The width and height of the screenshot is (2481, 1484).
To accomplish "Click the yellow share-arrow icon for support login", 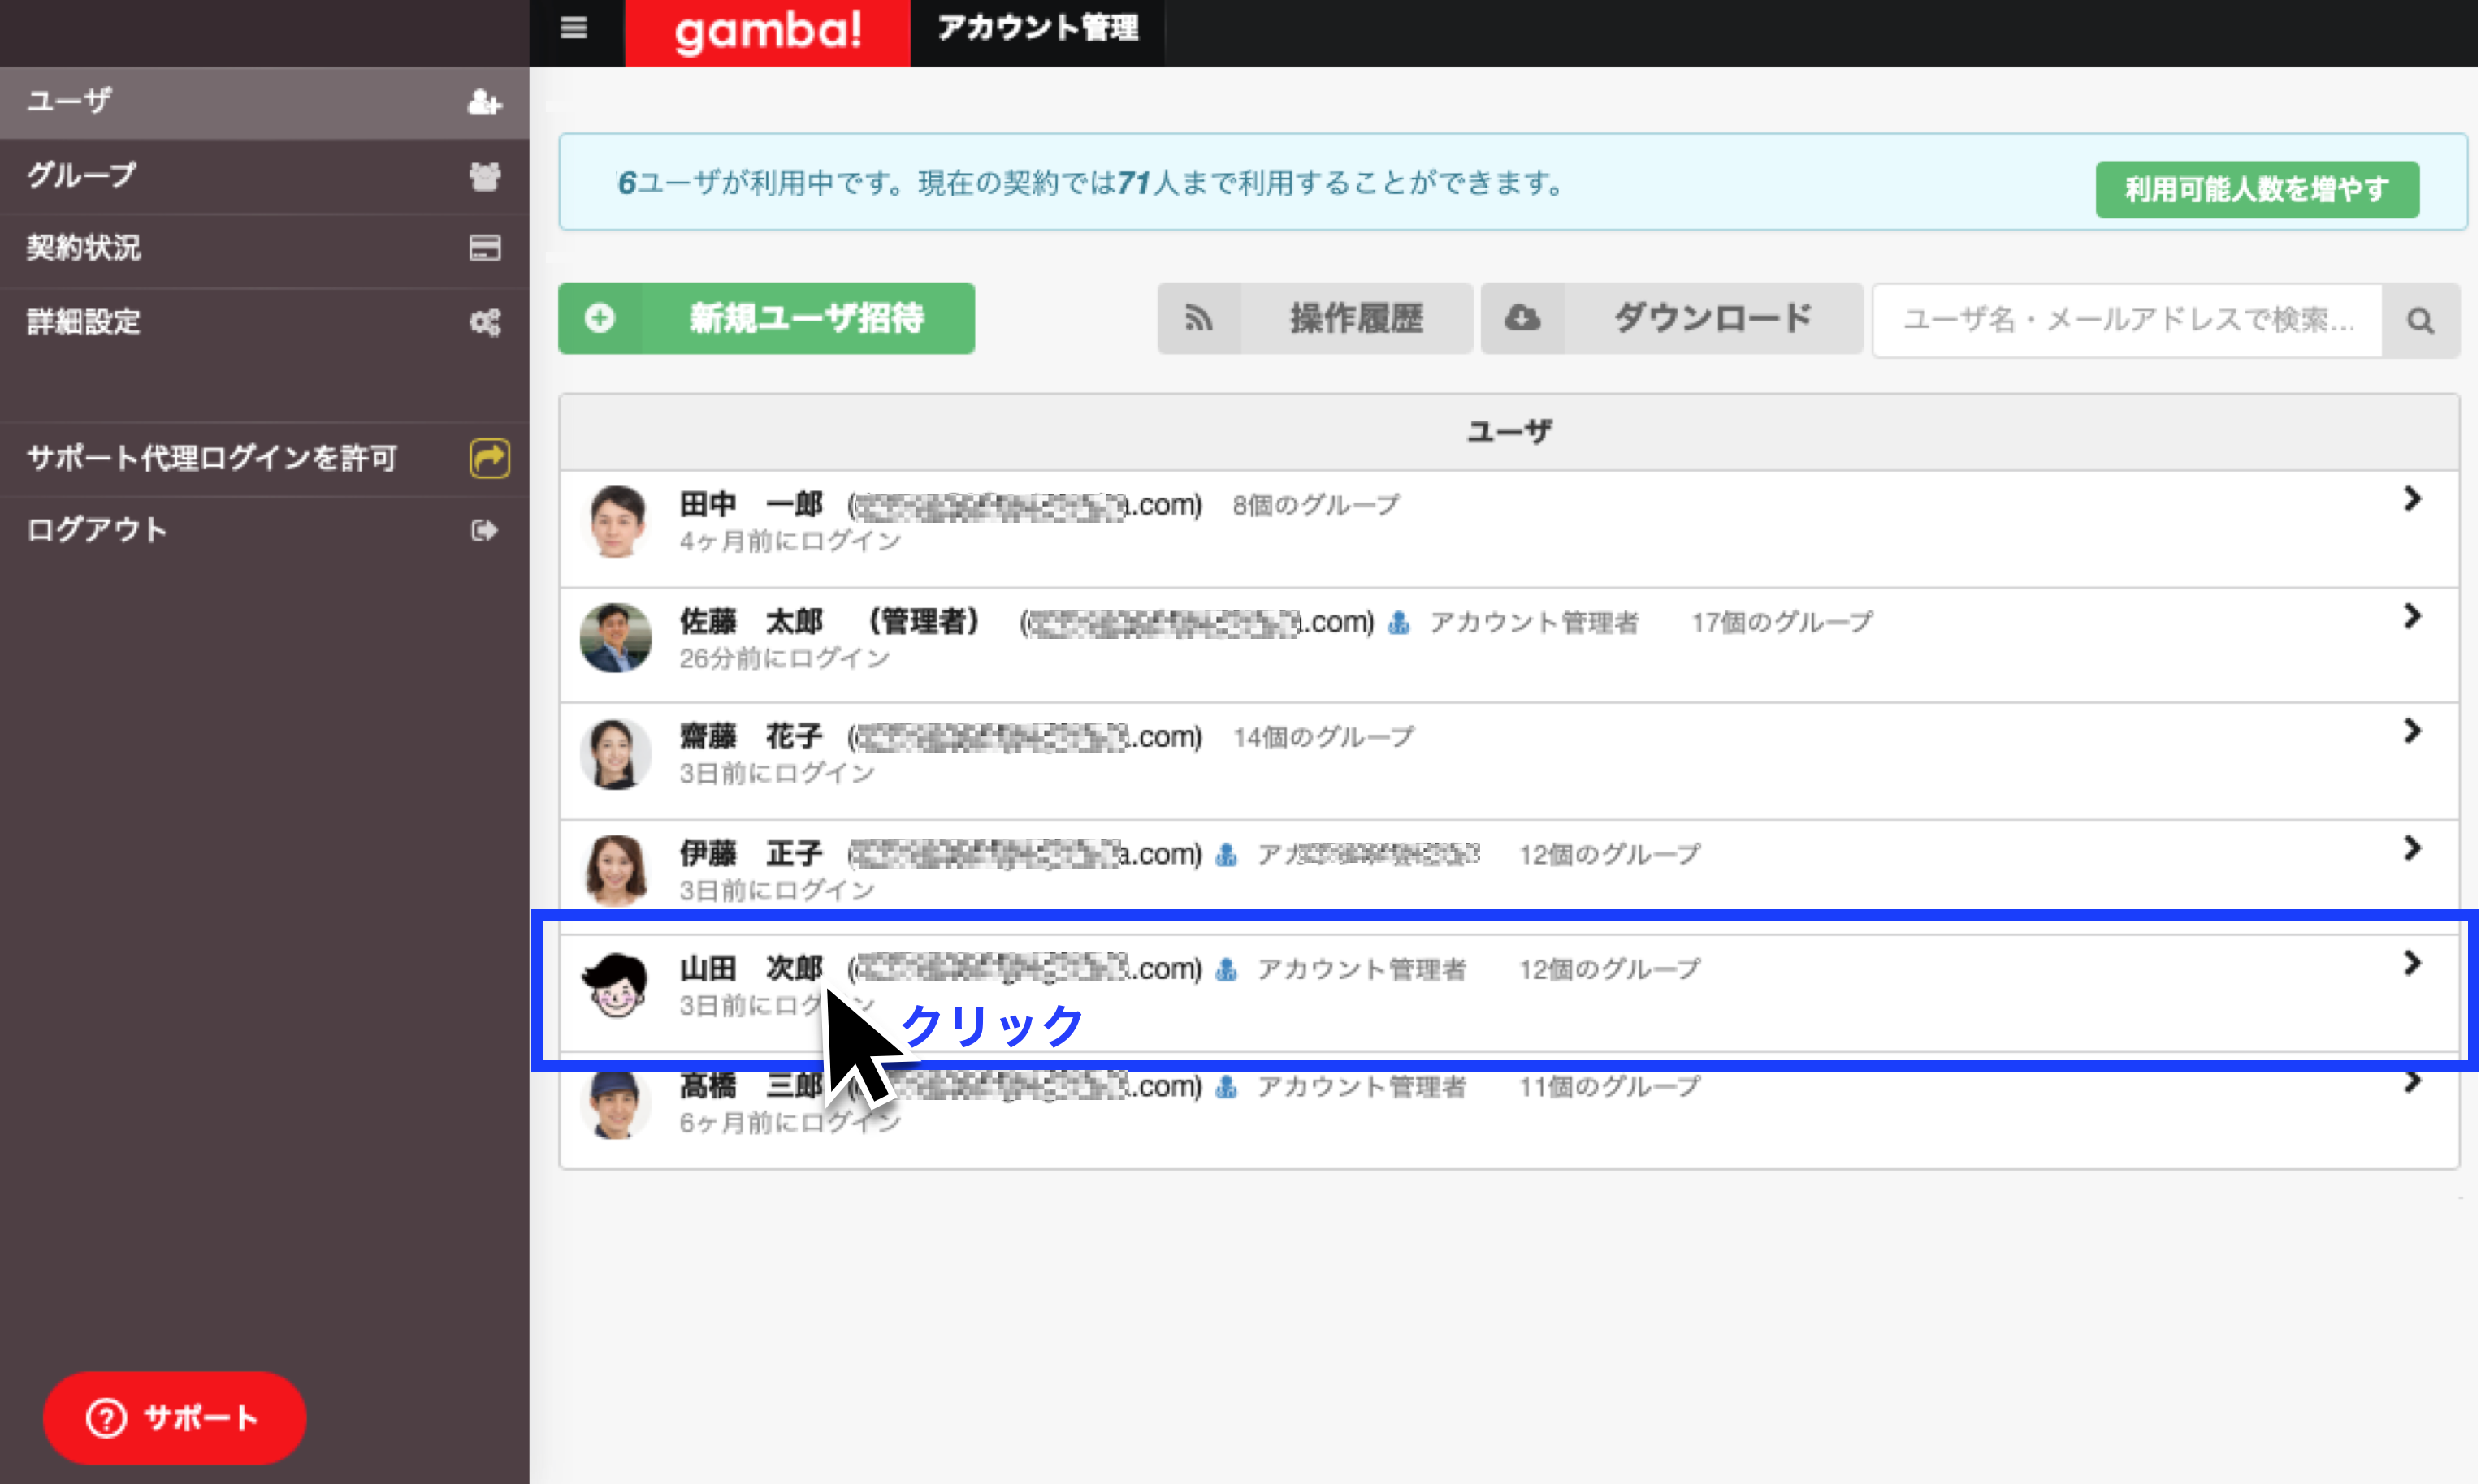I will (x=489, y=458).
